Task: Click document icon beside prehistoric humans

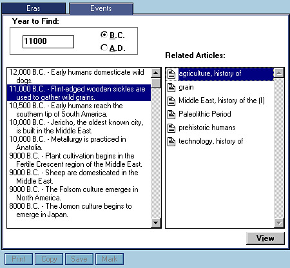Action: (x=171, y=128)
